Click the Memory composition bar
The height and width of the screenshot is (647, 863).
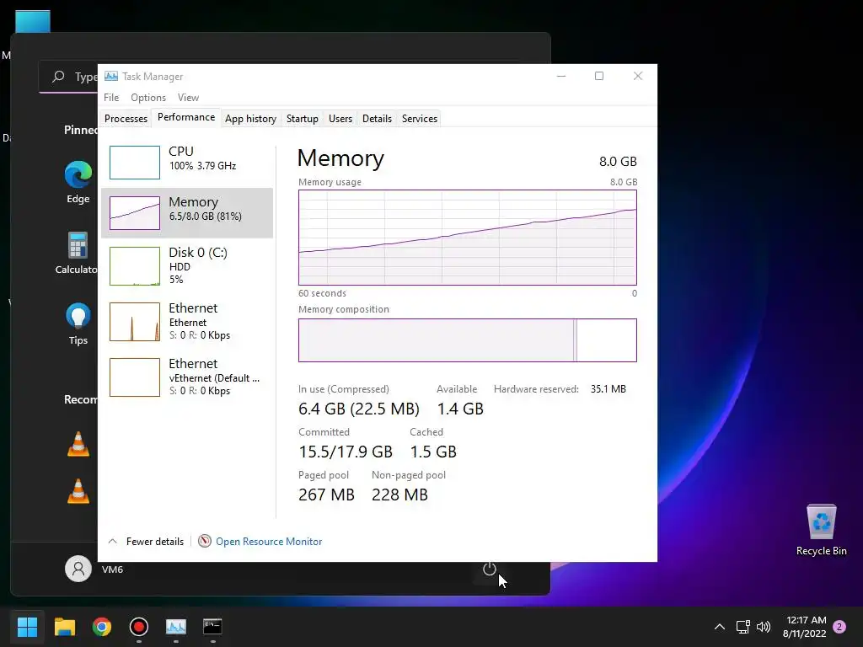pyautogui.click(x=467, y=340)
